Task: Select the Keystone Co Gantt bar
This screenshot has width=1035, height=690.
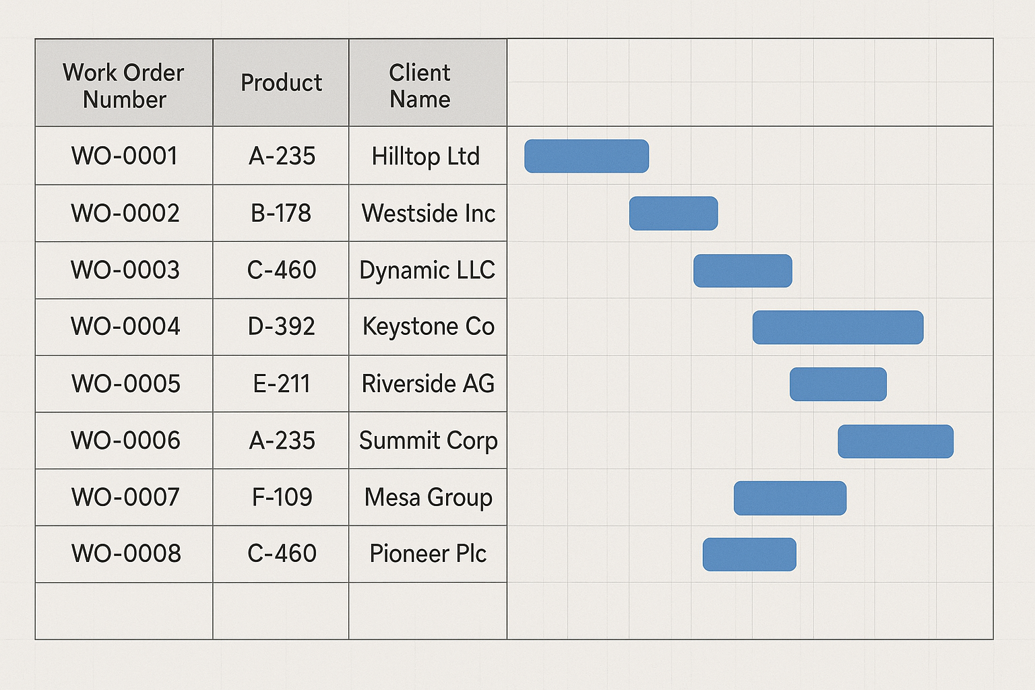Action: (x=838, y=327)
